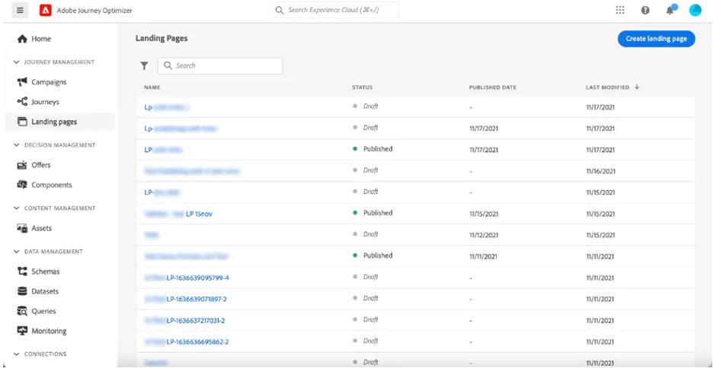Open landing page LP-1636639095799-4
This screenshot has height=368, width=713.
pos(198,278)
